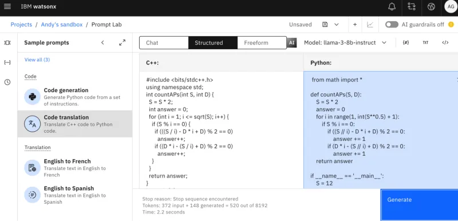The image size is (458, 221).
Task: Open the hamburger navigation menu
Action: tap(7, 6)
